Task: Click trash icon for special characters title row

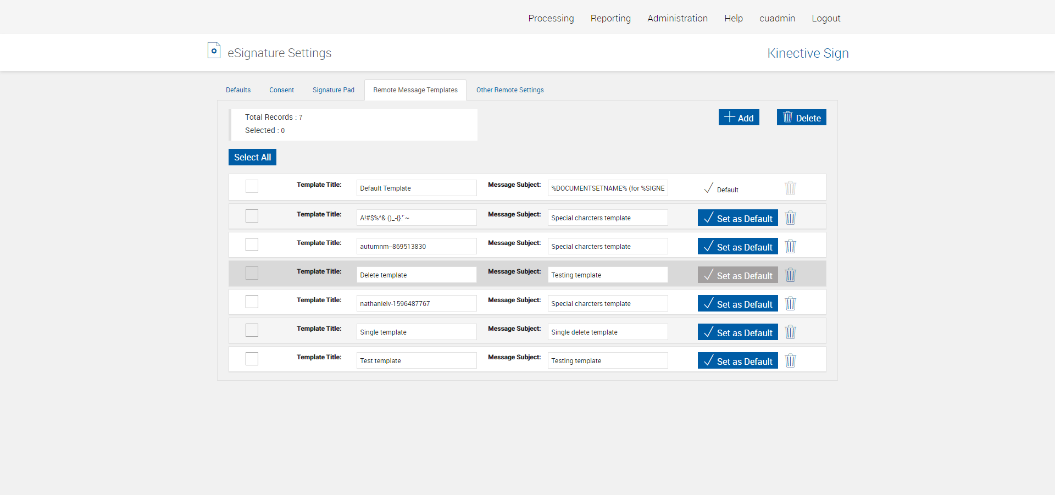Action: [x=790, y=218]
